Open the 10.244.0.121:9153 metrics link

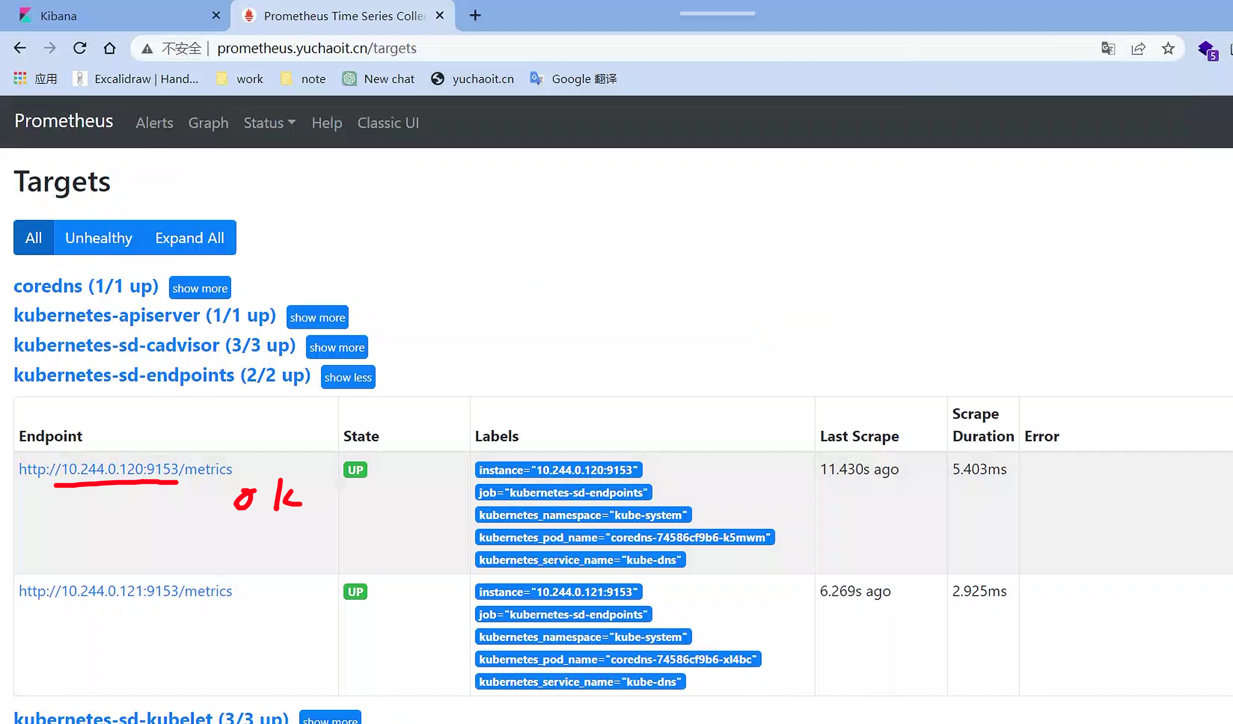click(x=125, y=591)
